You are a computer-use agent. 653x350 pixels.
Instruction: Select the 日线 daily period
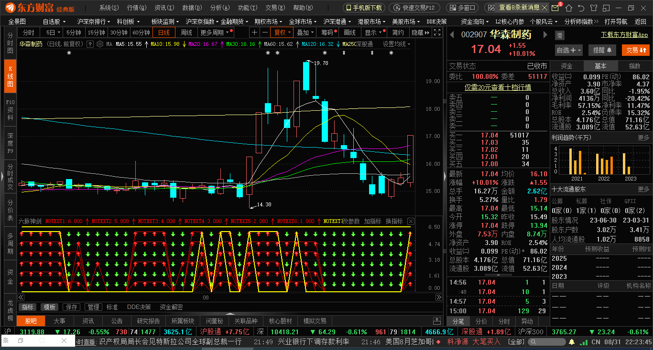(x=164, y=32)
